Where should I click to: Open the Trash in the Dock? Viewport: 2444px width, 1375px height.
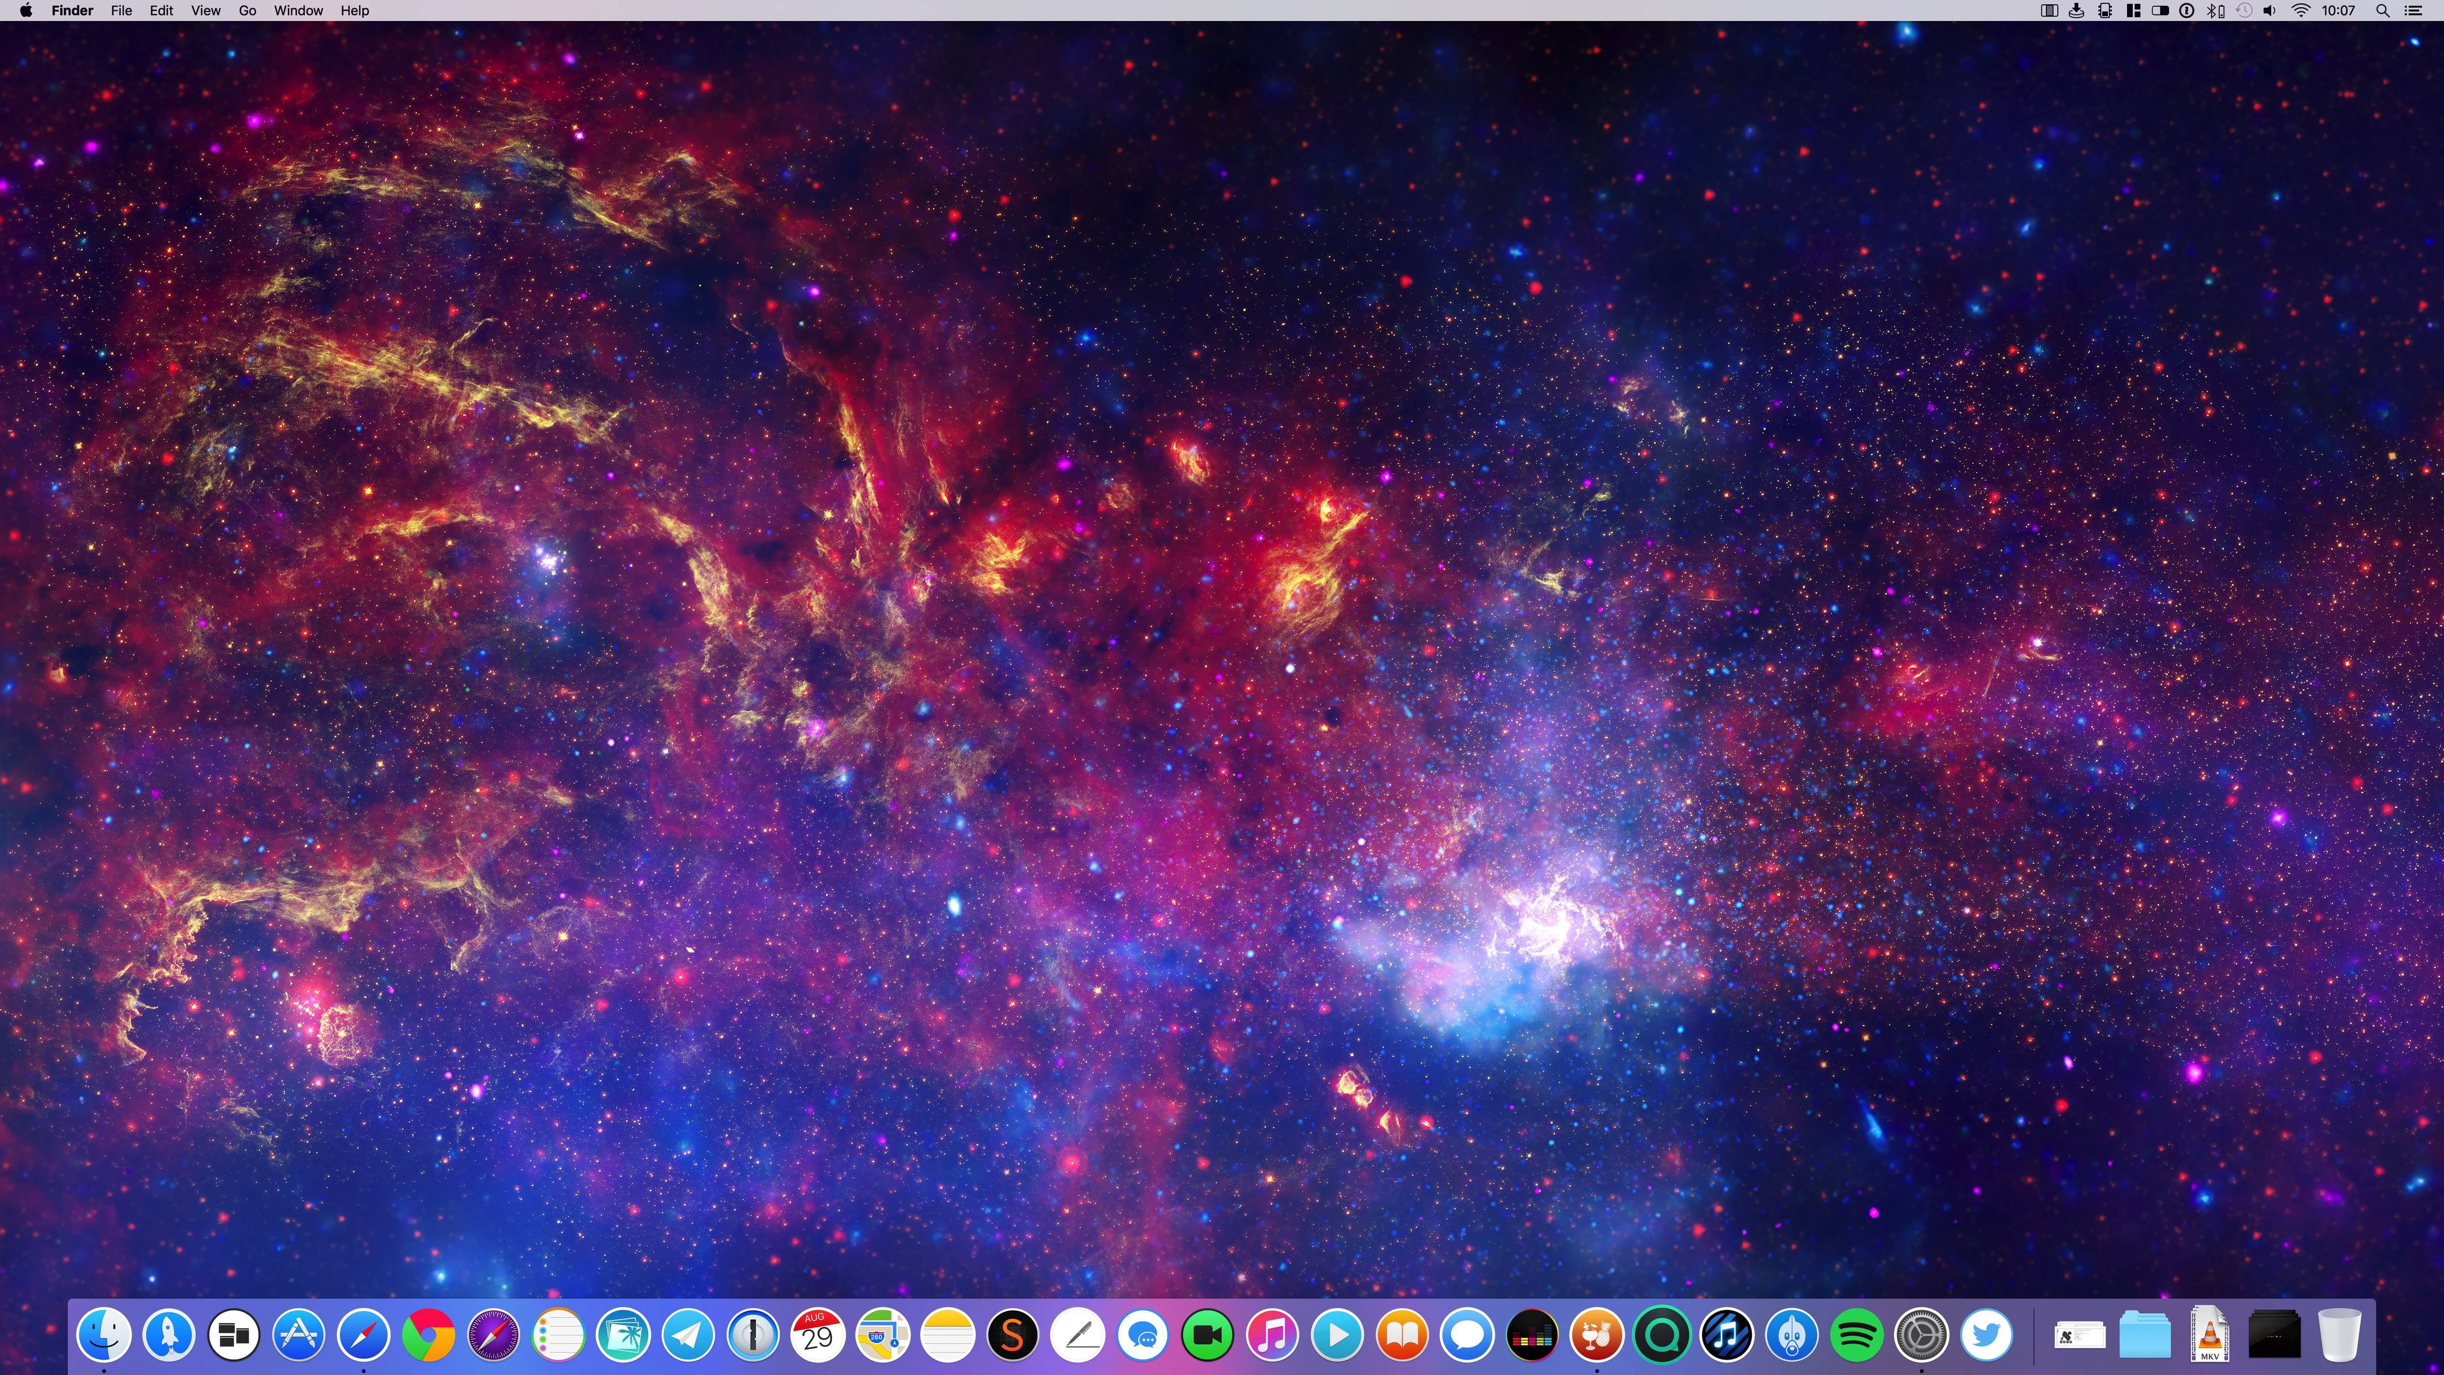[2339, 1335]
